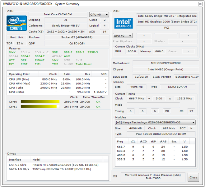Image resolution: width=205 pixels, height=187 pixels.
Task: Click the MSI GE620/FX620DX motherboard field
Action: click(166, 63)
